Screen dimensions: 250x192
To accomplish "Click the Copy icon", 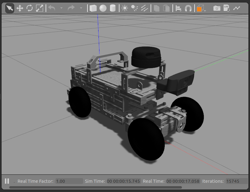I will pos(157,8).
